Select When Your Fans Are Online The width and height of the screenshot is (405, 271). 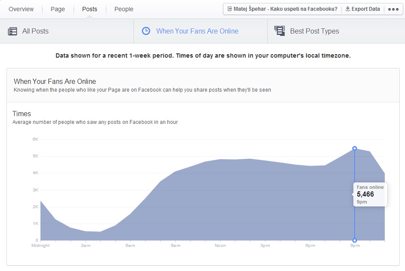(201, 31)
